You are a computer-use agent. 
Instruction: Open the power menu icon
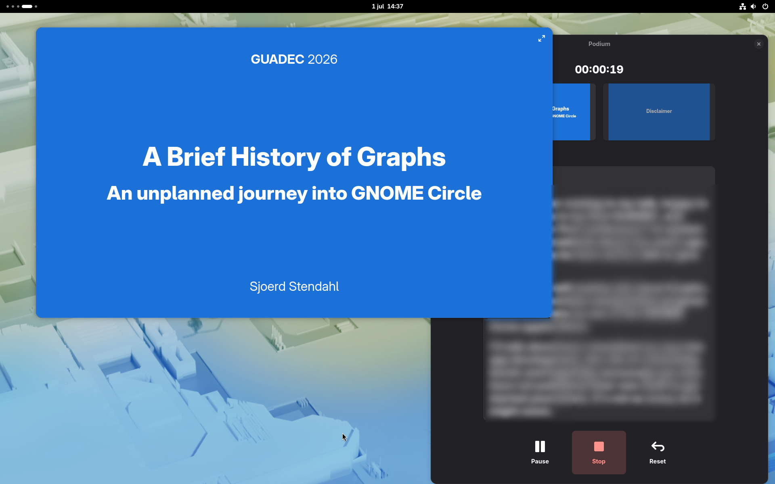765,6
